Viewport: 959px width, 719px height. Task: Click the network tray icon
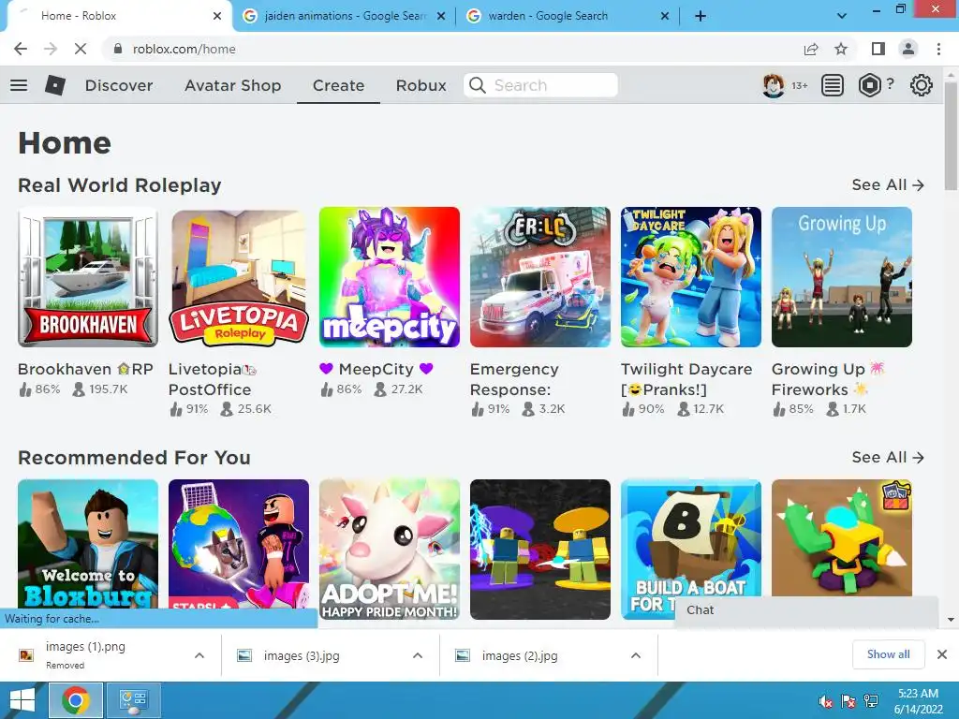[870, 701]
